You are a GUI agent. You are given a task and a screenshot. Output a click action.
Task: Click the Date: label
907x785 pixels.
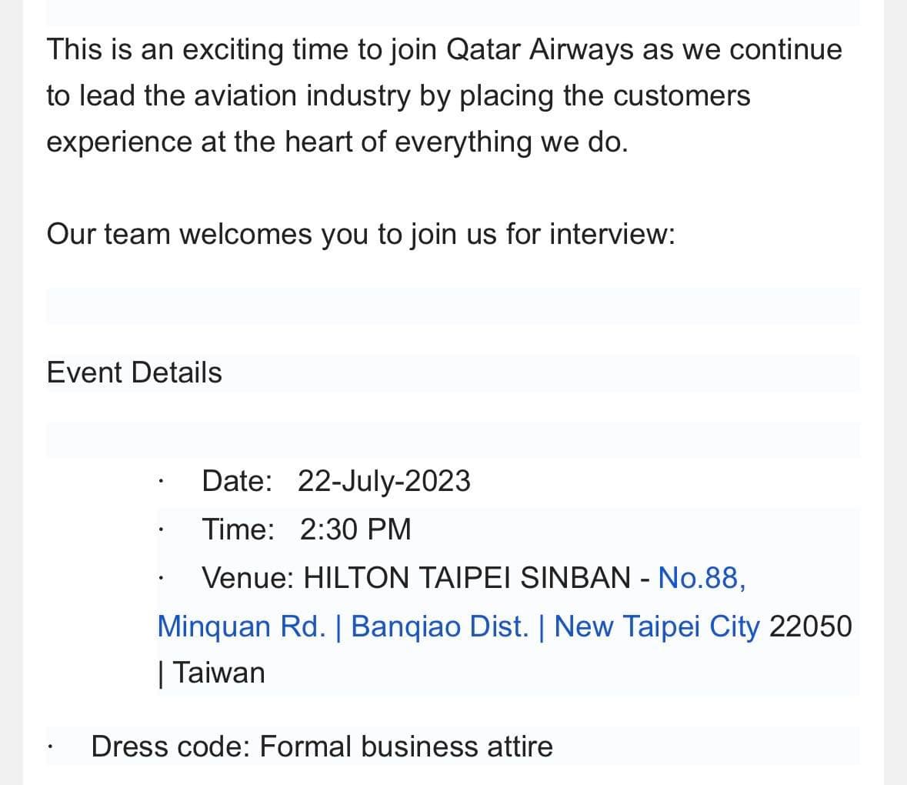(237, 481)
